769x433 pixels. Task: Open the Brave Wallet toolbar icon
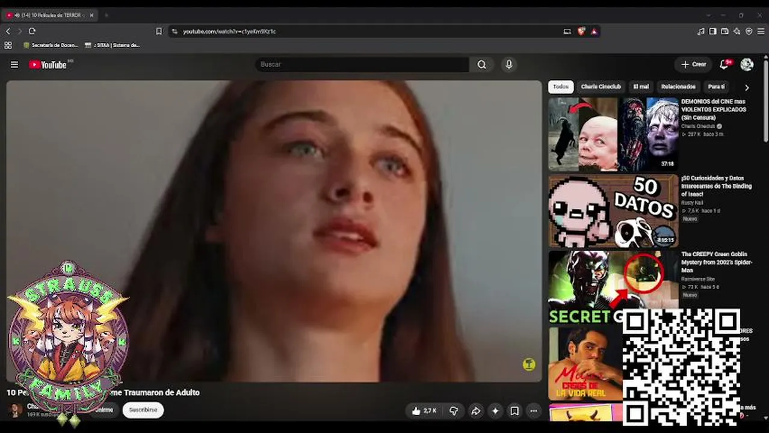coord(724,31)
